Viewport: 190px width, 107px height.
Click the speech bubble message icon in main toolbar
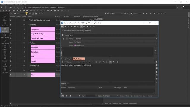click(x=55, y=11)
